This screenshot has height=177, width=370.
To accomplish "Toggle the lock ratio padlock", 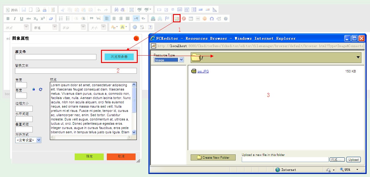I will tap(34, 89).
